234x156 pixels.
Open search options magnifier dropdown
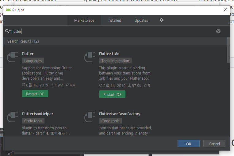click(8, 31)
